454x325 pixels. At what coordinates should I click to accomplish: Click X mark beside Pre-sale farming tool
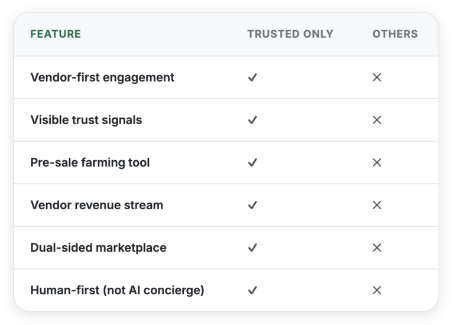[x=377, y=162]
